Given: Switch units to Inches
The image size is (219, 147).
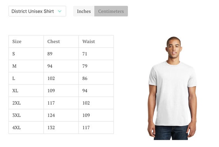Looking at the screenshot, I should tap(84, 11).
